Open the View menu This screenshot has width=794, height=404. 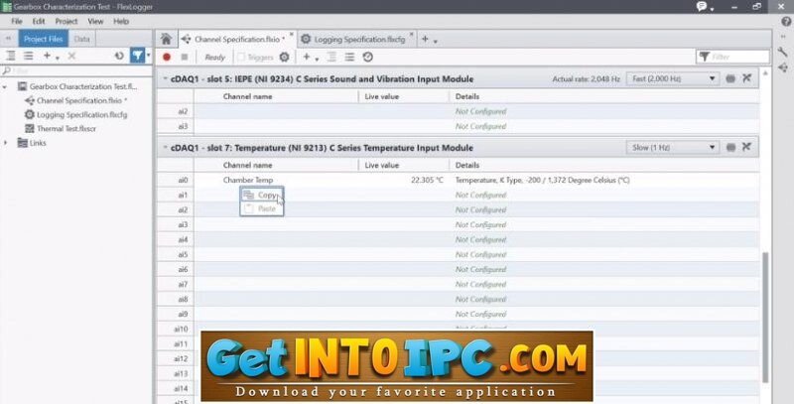tap(95, 21)
